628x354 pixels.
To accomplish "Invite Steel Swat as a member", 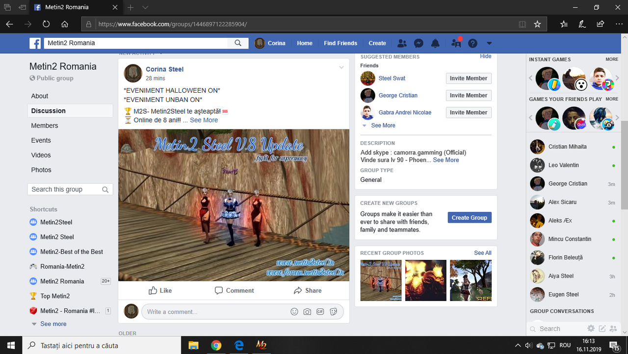I will pyautogui.click(x=469, y=78).
